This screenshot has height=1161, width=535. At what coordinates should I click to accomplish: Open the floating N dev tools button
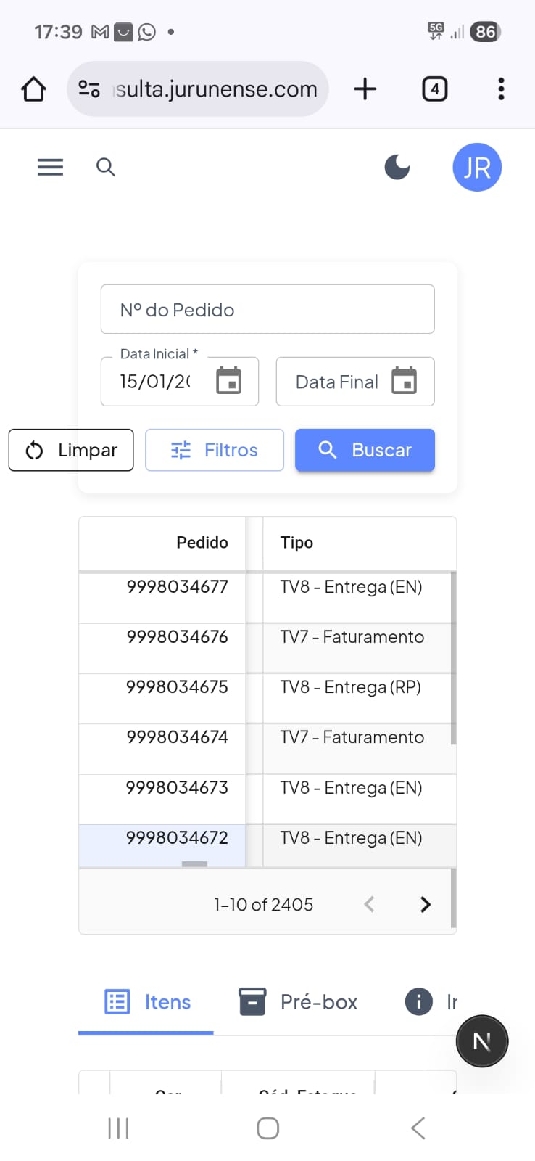(482, 1041)
